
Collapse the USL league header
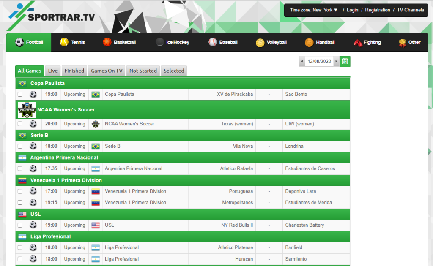tap(183, 214)
